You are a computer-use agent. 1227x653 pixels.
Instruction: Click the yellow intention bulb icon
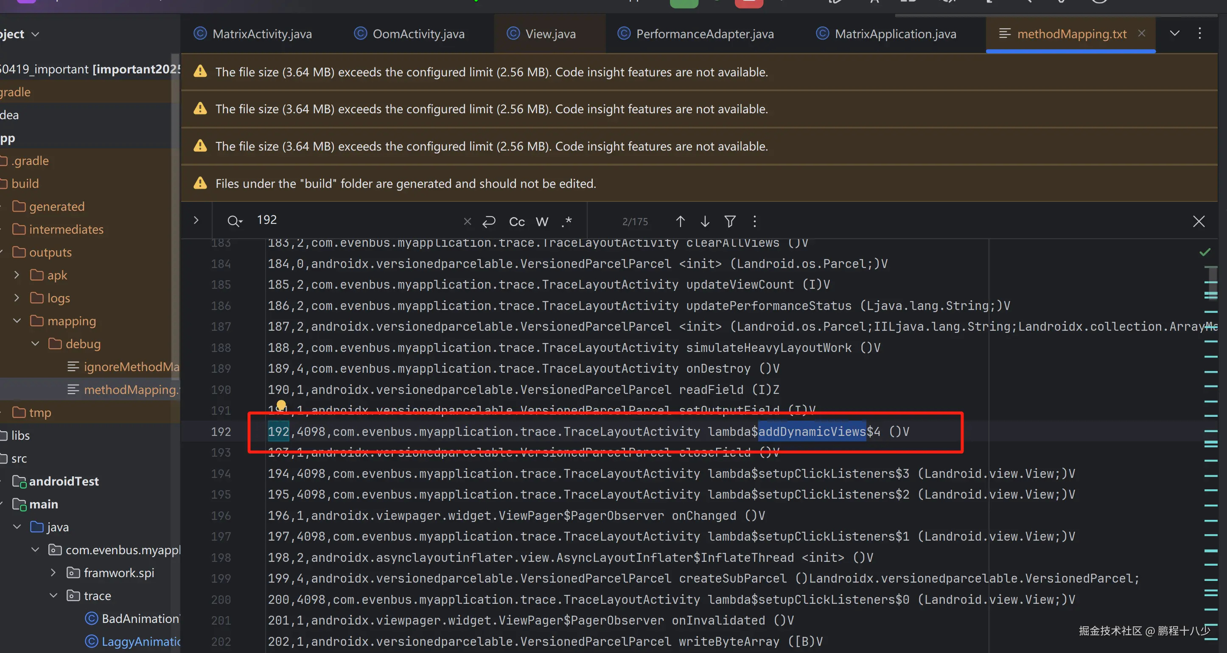point(281,405)
